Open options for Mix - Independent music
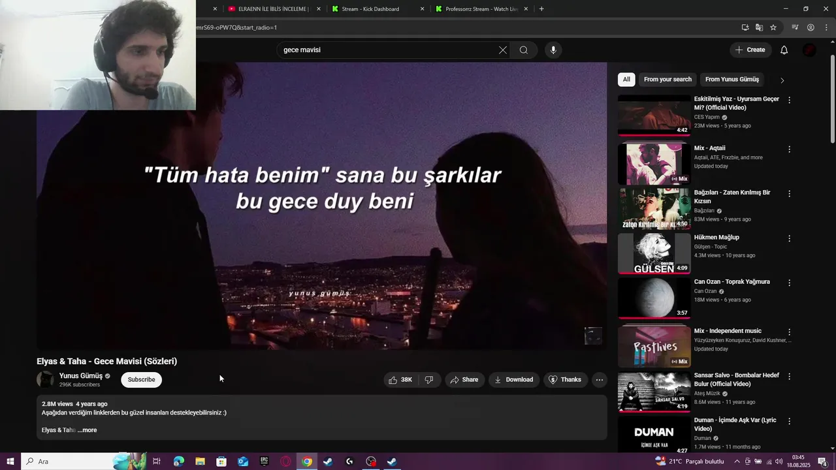836x470 pixels. click(x=789, y=332)
